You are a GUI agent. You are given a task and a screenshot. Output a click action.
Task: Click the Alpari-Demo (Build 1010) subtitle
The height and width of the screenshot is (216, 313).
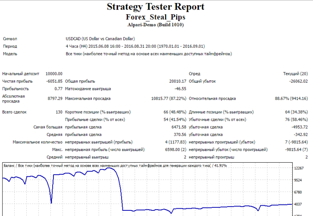(x=156, y=25)
